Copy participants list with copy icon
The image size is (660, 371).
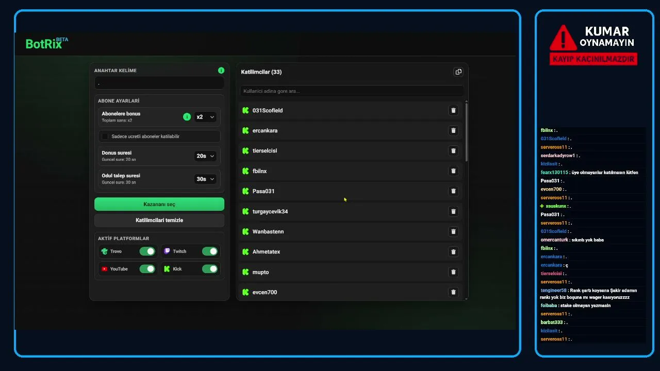click(458, 72)
